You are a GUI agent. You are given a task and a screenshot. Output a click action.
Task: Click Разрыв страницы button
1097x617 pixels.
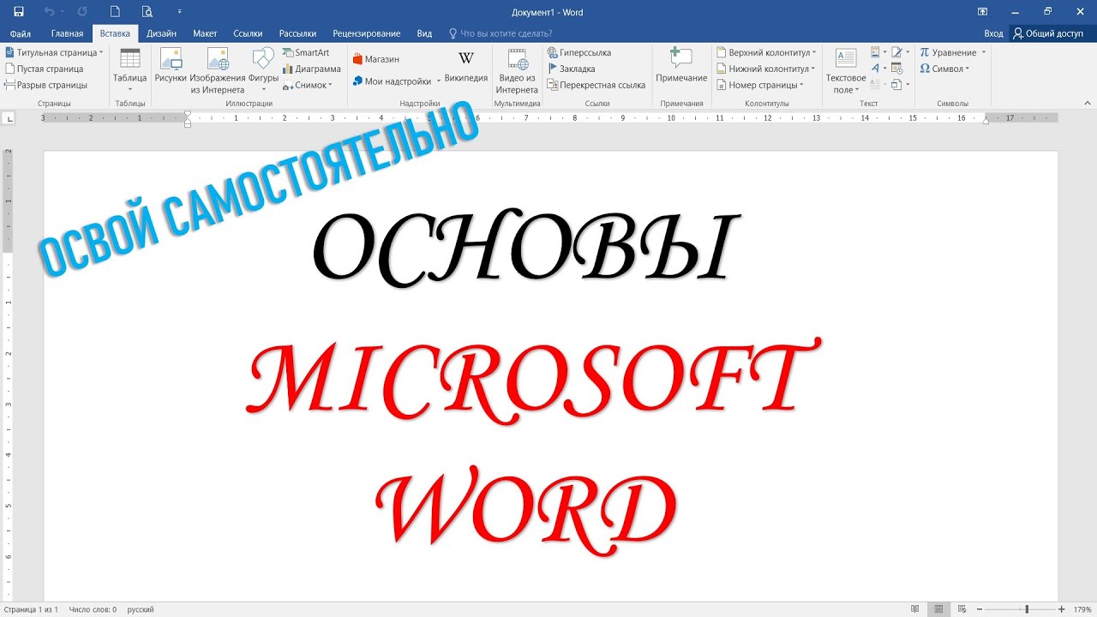click(x=45, y=85)
